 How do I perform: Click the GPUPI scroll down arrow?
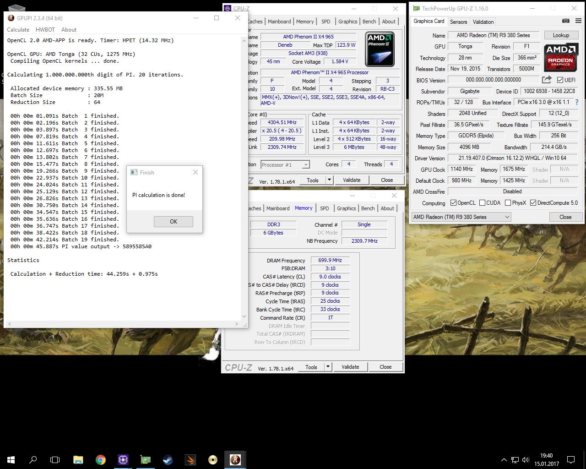[244, 316]
